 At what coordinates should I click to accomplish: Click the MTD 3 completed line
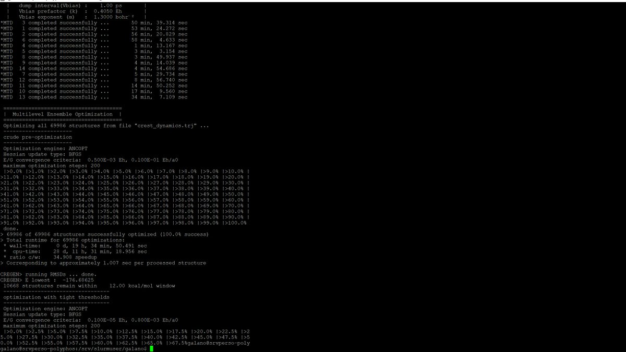pos(94,22)
